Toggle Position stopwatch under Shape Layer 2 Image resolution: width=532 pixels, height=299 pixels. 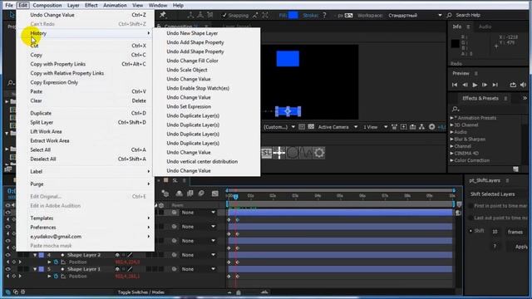click(57, 262)
